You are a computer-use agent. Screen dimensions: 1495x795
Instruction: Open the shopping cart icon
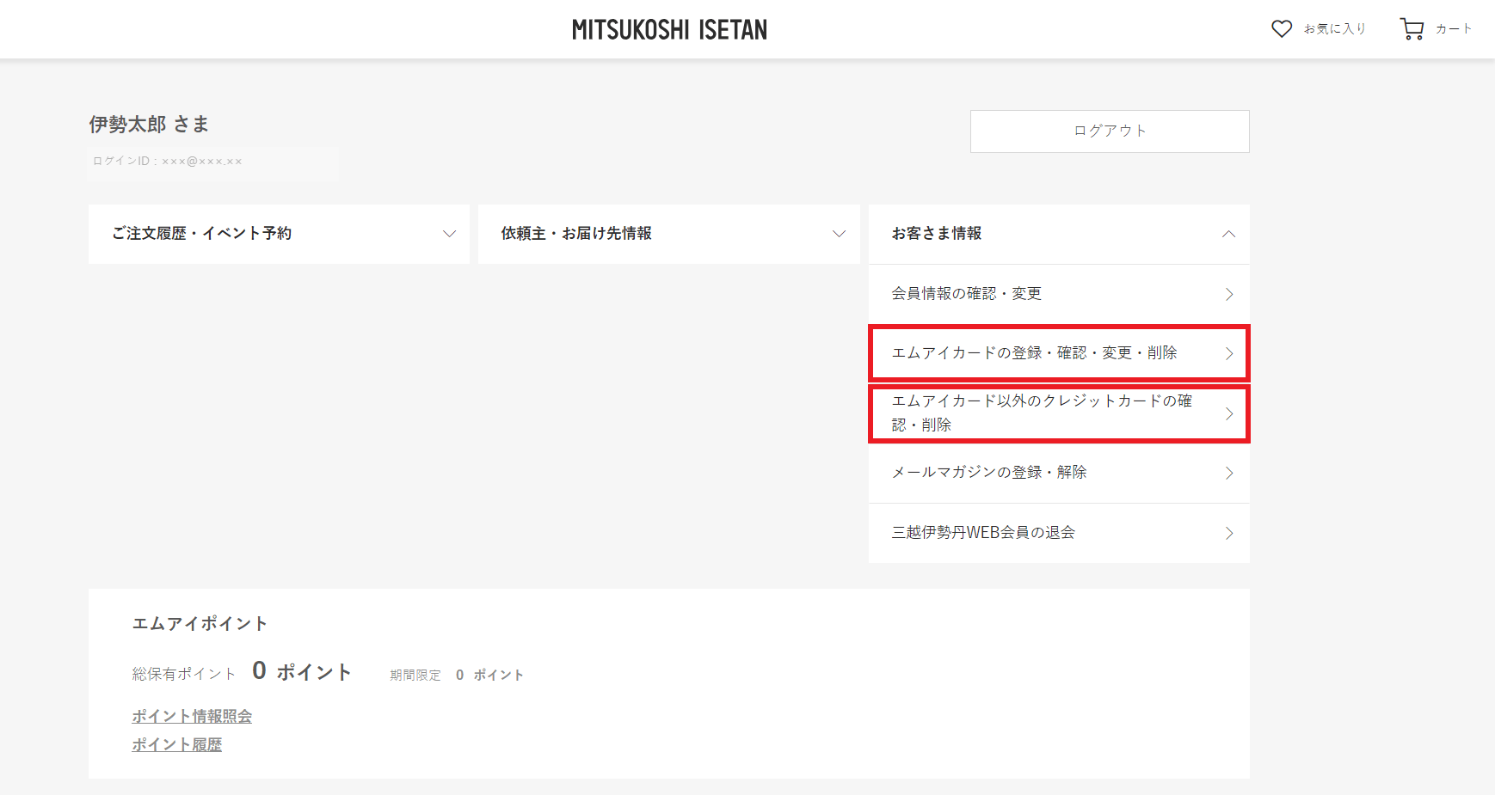(x=1412, y=29)
